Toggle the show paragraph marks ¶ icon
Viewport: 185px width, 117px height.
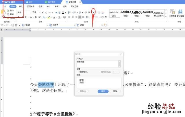106,17
